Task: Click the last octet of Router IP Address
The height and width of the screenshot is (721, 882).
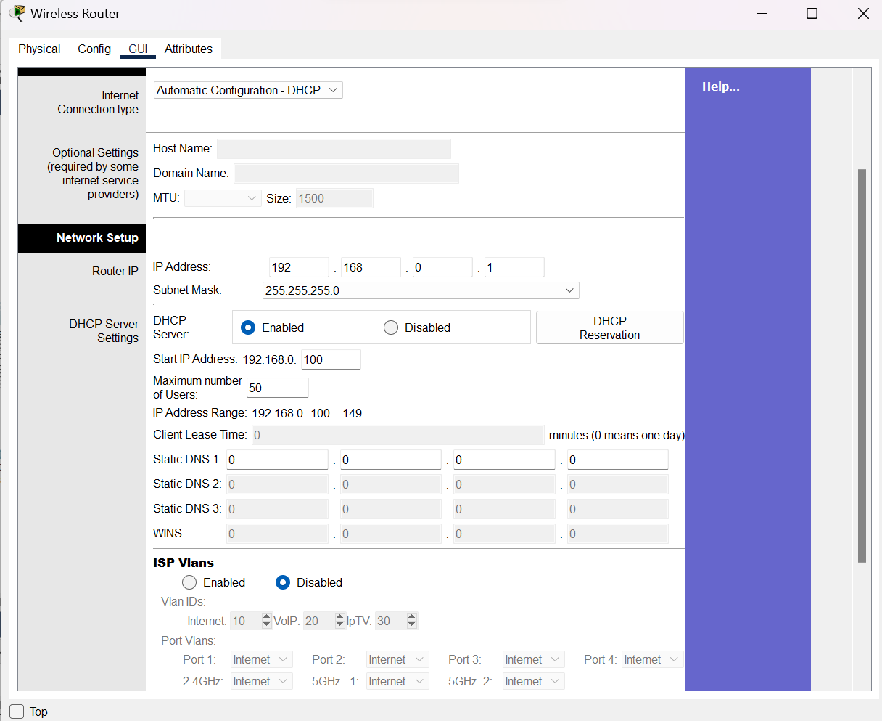Action: 514,267
